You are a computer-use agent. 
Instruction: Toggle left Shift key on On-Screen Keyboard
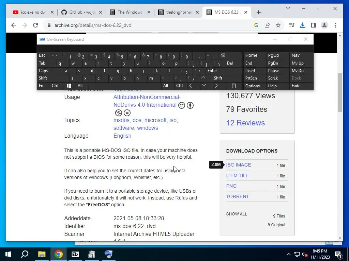(53, 78)
